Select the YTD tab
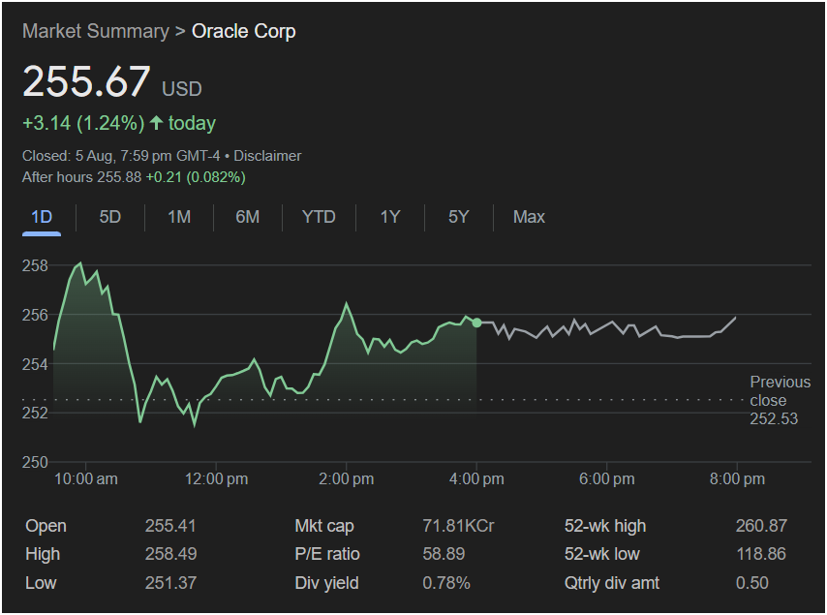827x615 pixels. click(x=319, y=217)
